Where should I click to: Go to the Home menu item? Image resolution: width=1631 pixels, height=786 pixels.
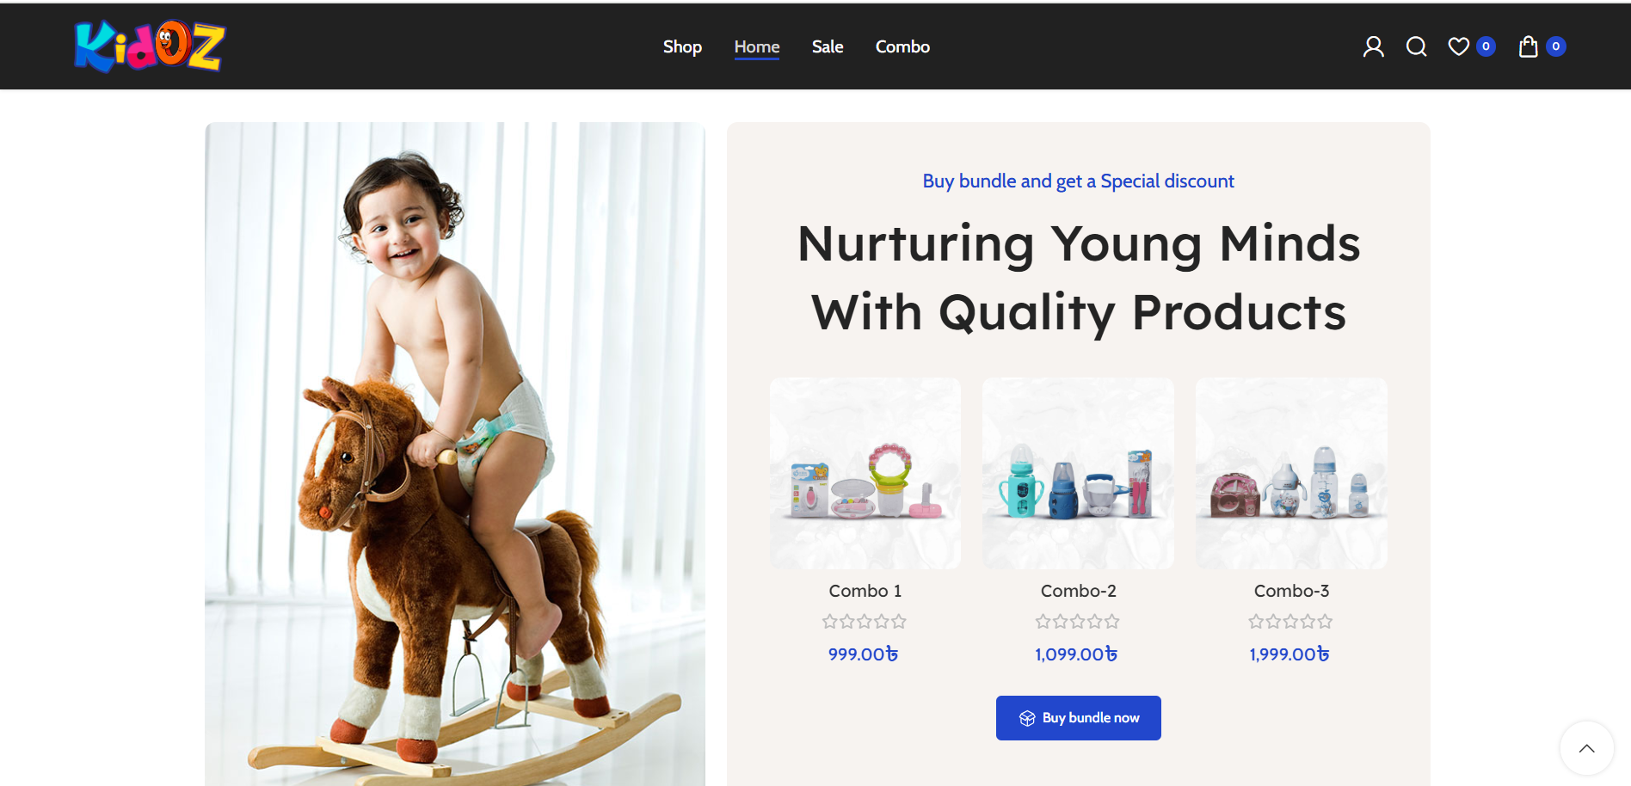pos(757,46)
